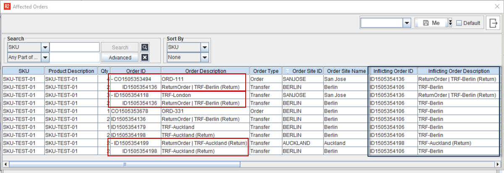This screenshot has height=173, width=504.
Task: Click the R2 application icon in title bar
Action: 6,7
